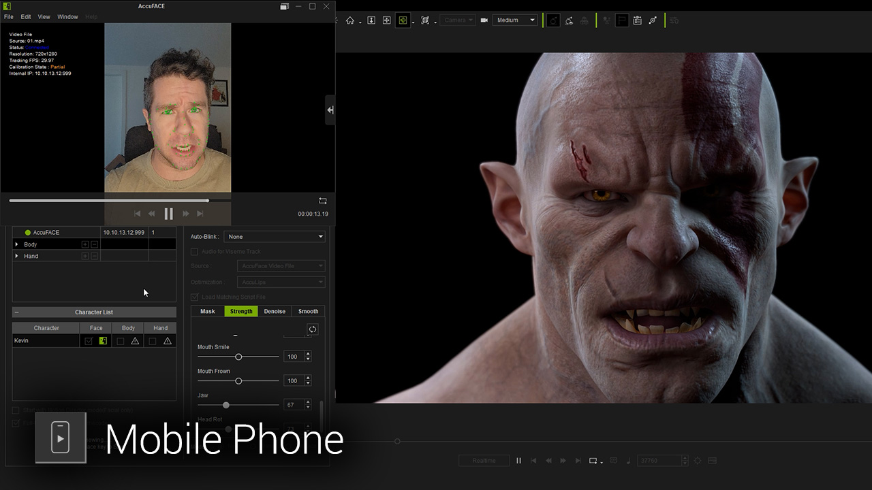Click the plus icon in the Body row
Image resolution: width=872 pixels, height=490 pixels.
85,244
